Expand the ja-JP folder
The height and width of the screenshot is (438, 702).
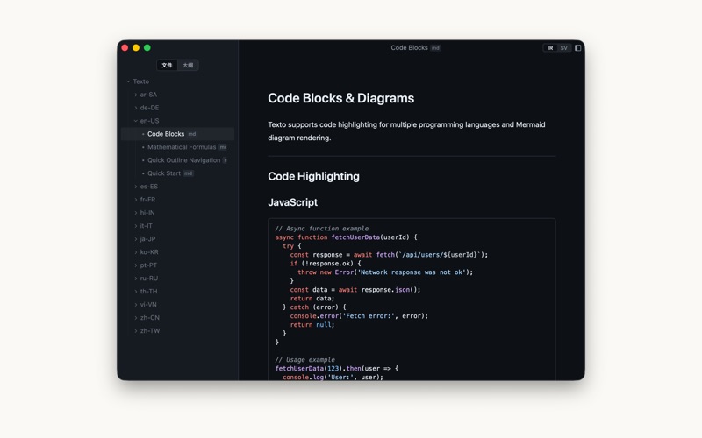(136, 238)
